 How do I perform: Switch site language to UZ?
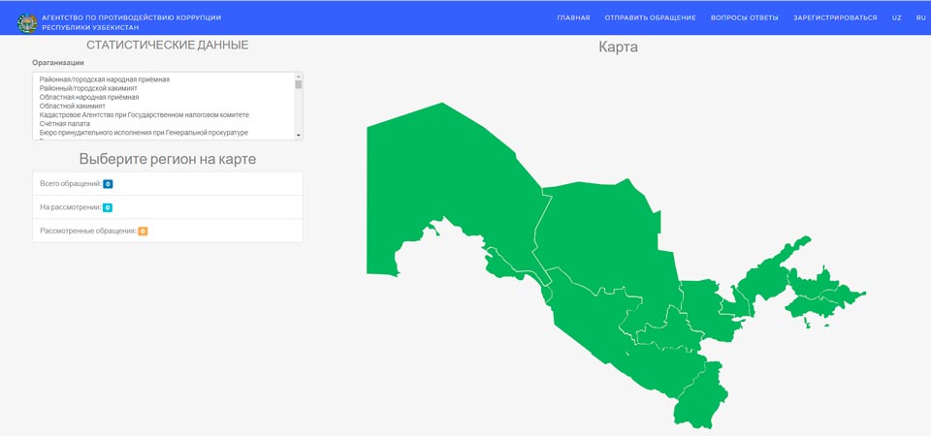(896, 17)
